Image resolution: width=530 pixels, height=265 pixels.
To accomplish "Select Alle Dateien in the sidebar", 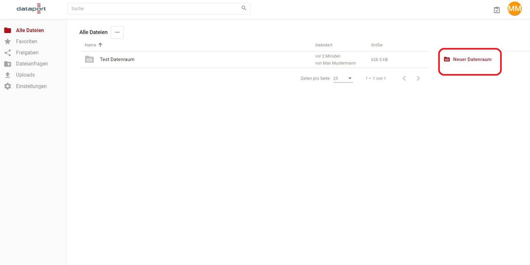I will click(x=30, y=30).
